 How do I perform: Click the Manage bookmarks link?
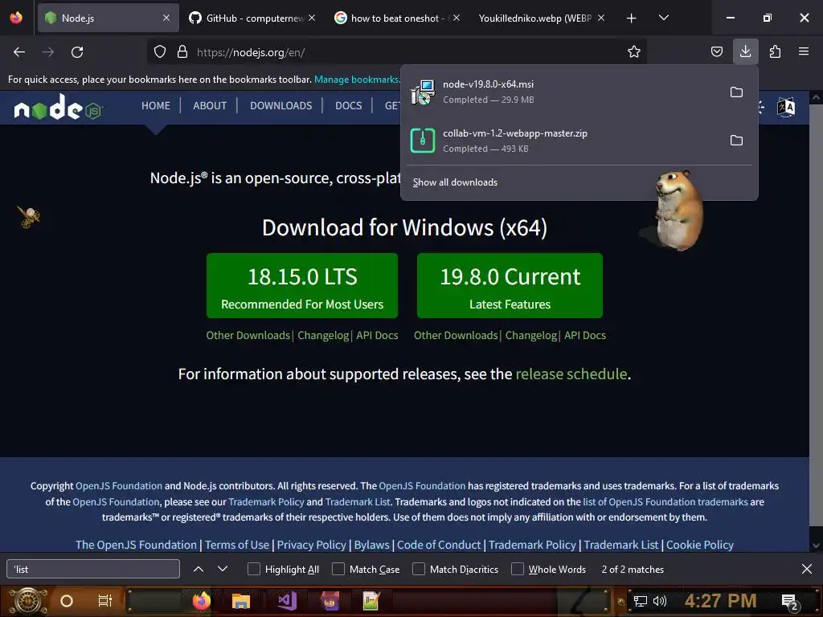[x=356, y=80]
